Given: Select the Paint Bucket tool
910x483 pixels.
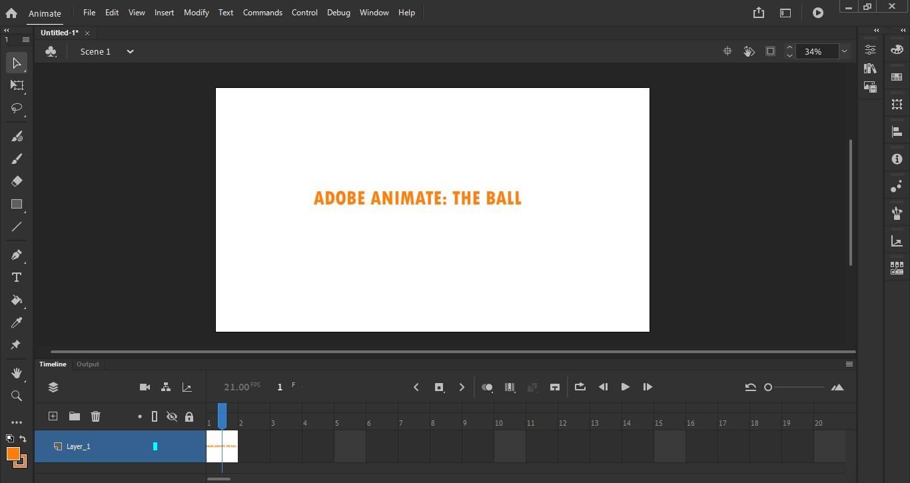Looking at the screenshot, I should [x=17, y=300].
